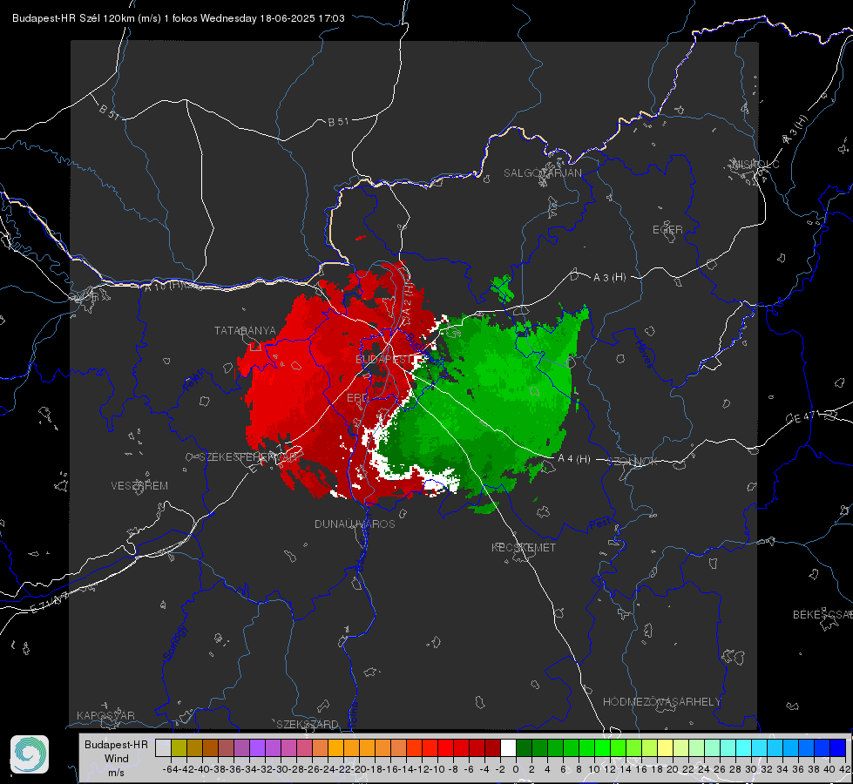The height and width of the screenshot is (784, 853).
Task: Select the TATABANYA city label
Action: pyautogui.click(x=245, y=331)
